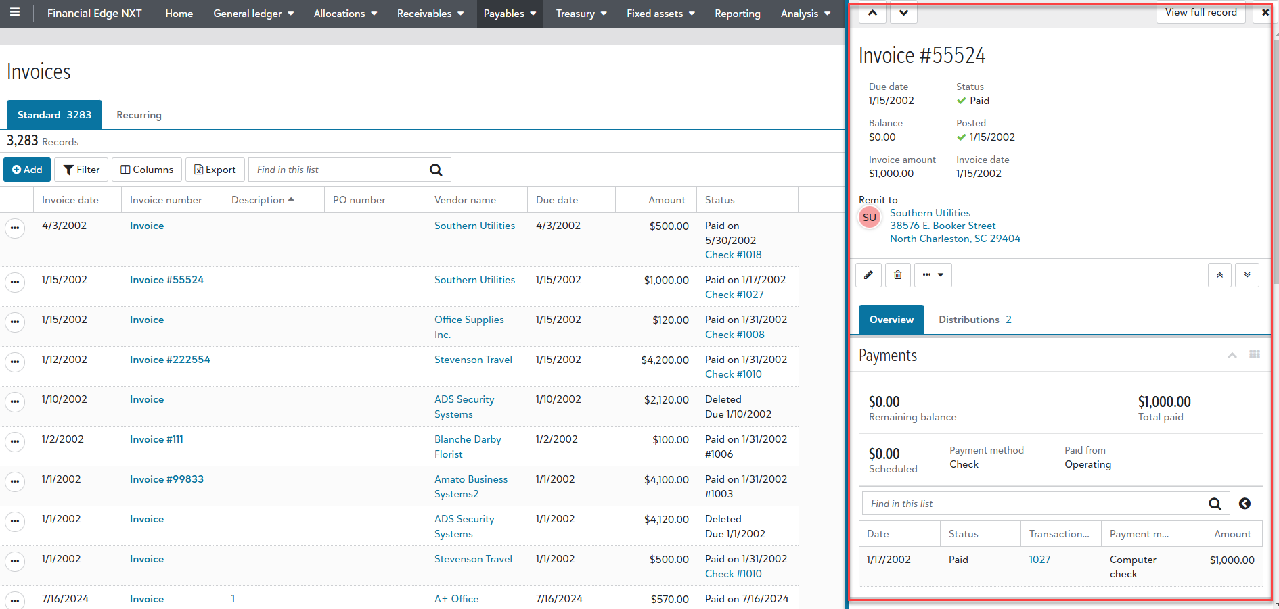The width and height of the screenshot is (1279, 609).
Task: Open more actions dropdown in invoice panel
Action: (933, 275)
